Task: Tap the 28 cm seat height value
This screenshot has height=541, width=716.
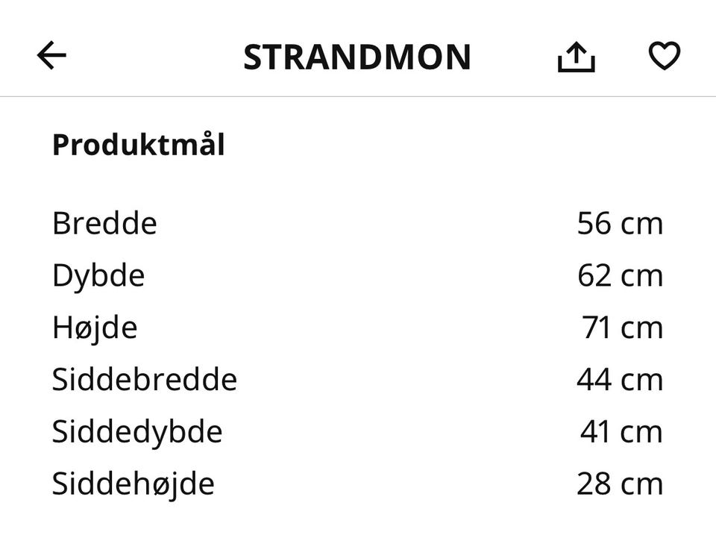Action: click(620, 484)
